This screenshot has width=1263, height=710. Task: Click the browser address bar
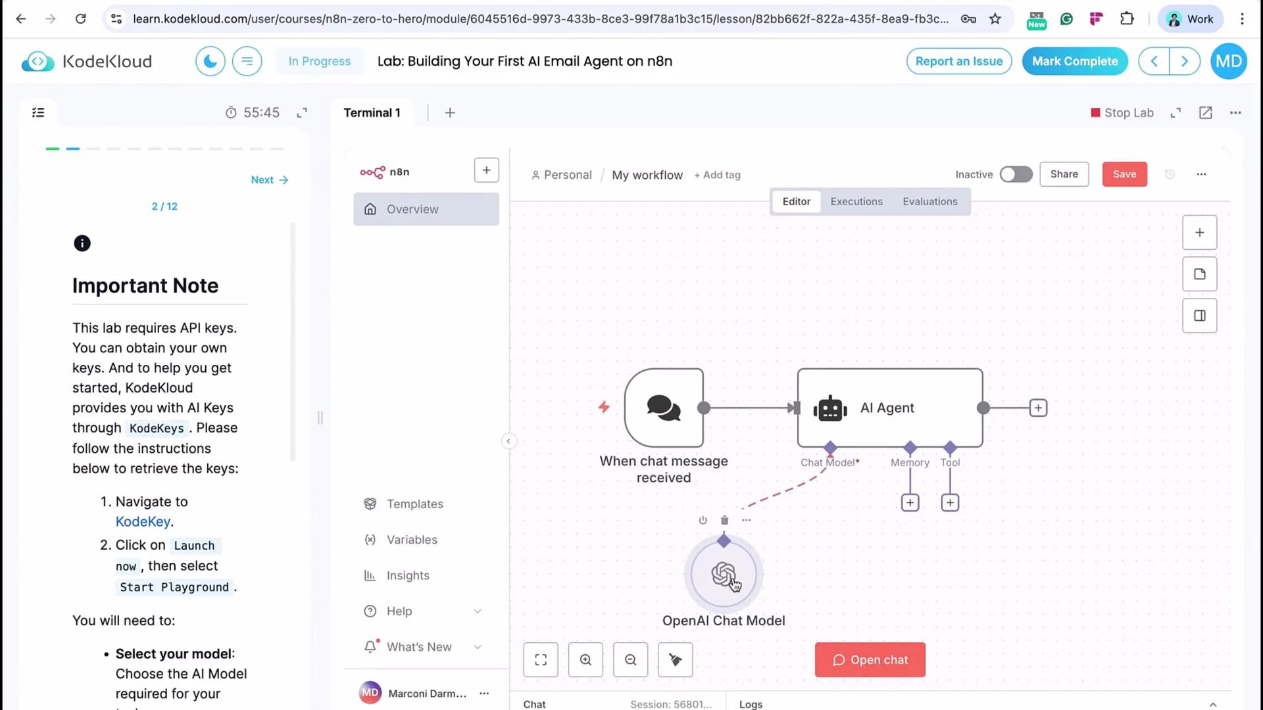click(x=539, y=19)
